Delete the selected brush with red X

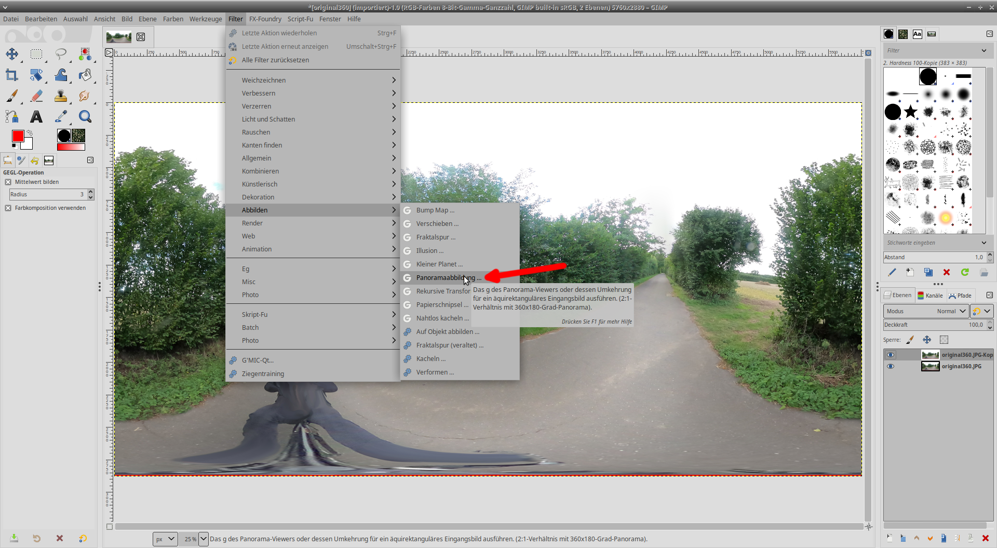947,272
